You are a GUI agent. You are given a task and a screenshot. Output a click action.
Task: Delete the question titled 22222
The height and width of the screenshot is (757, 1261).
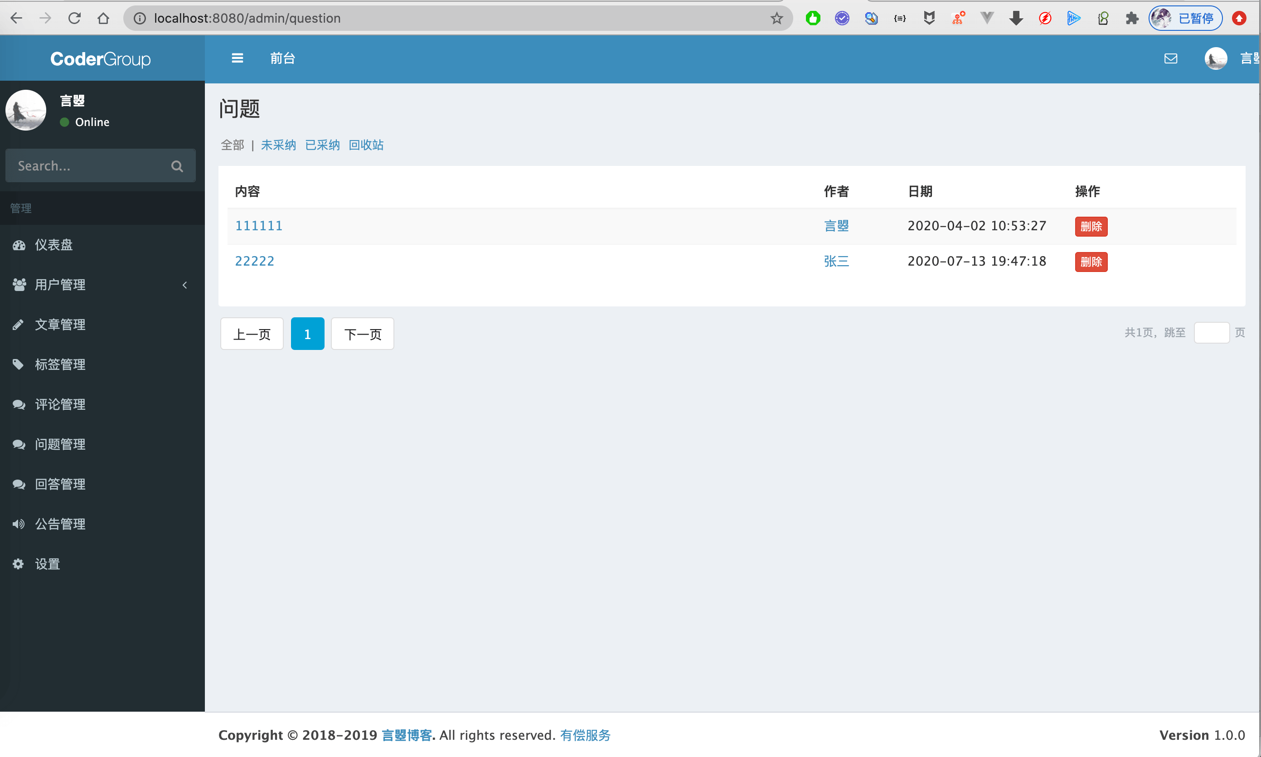[x=1091, y=262]
